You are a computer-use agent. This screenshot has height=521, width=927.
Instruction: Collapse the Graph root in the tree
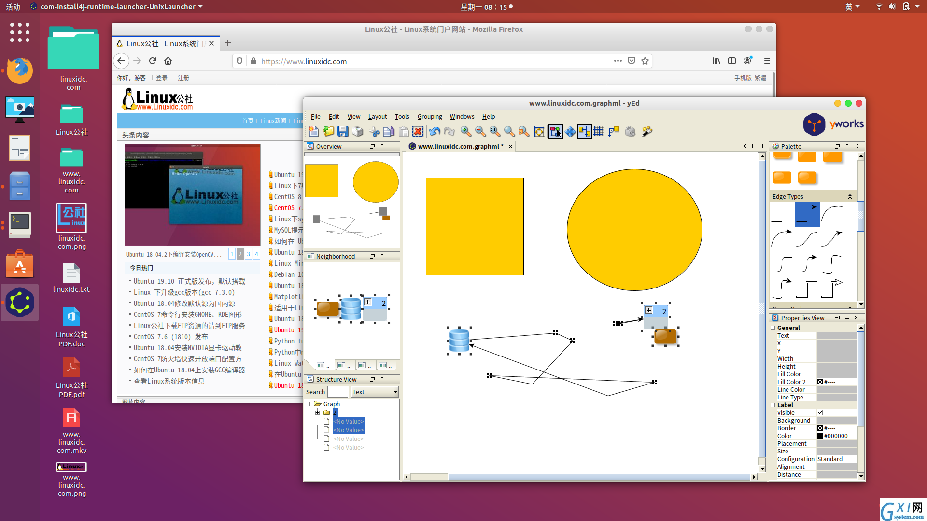(308, 404)
